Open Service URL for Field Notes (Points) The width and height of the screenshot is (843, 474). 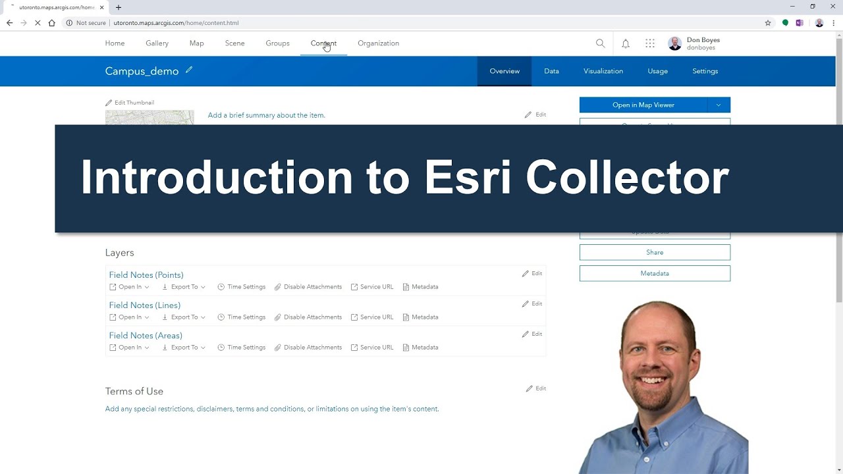[372, 287]
